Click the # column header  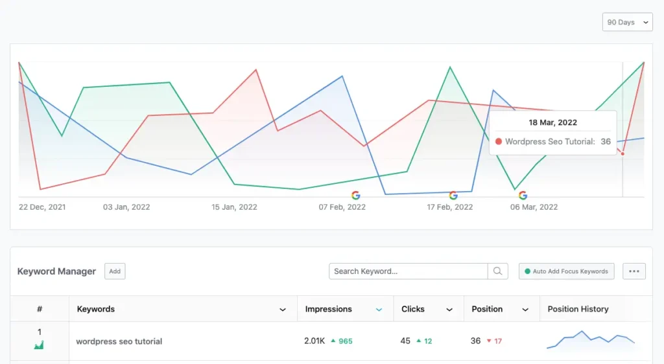click(40, 309)
